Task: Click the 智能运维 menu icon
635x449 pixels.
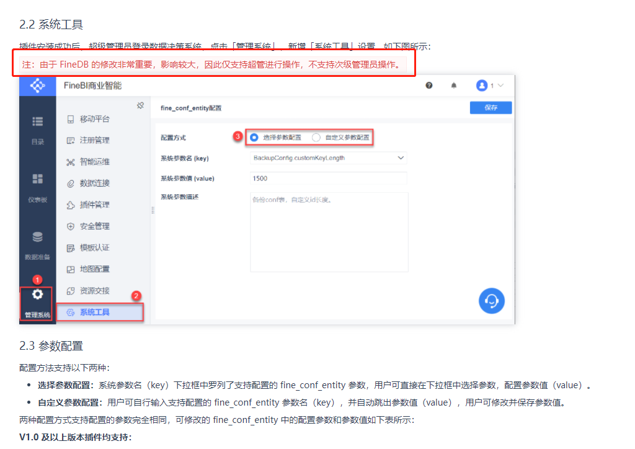Action: pos(71,162)
